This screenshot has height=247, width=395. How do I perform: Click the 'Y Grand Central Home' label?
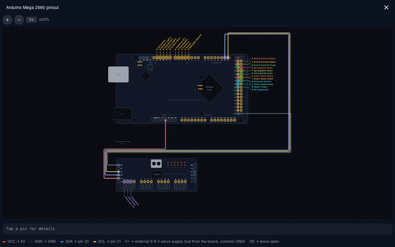(264, 62)
